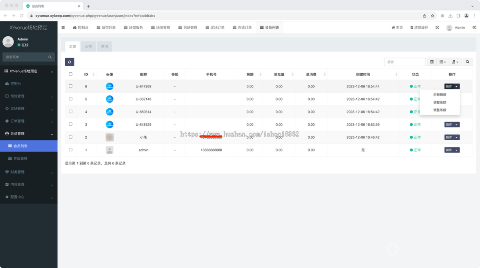
Task: Click the table search input field
Action: point(404,62)
